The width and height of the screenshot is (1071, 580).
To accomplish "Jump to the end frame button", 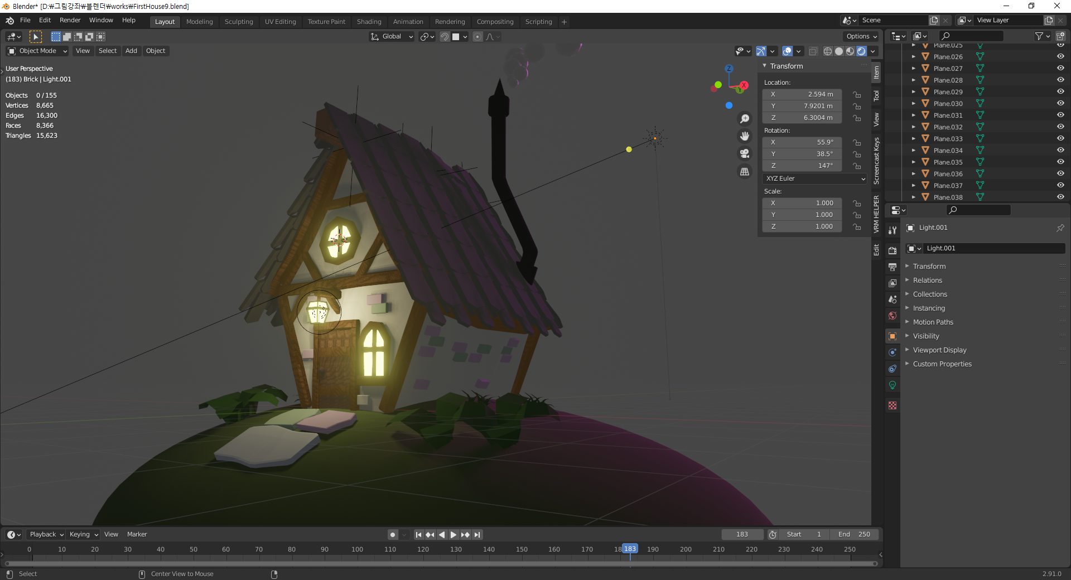I will [477, 535].
